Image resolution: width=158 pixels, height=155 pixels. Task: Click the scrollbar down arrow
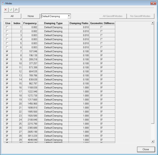[x=152, y=141]
